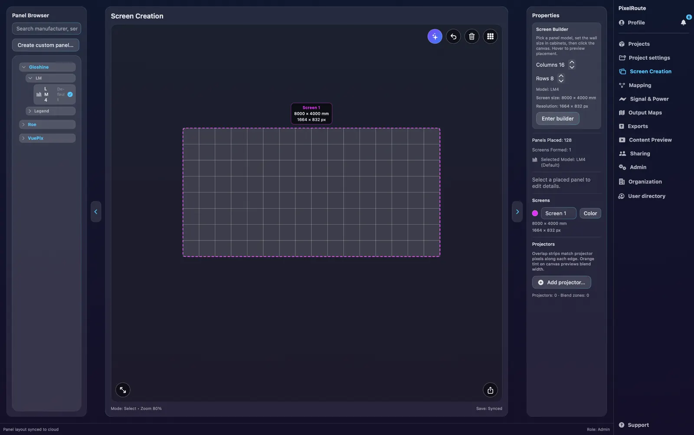Expand the VuePix manufacturer group
Viewport: 694px width, 435px height.
47,138
